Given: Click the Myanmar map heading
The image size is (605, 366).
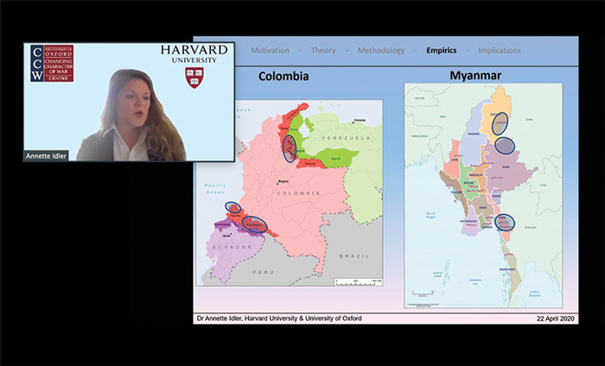Looking at the screenshot, I should tap(475, 75).
